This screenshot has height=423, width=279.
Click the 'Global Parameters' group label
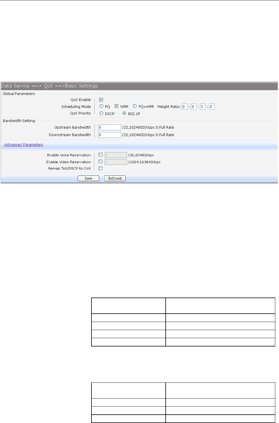(x=19, y=94)
